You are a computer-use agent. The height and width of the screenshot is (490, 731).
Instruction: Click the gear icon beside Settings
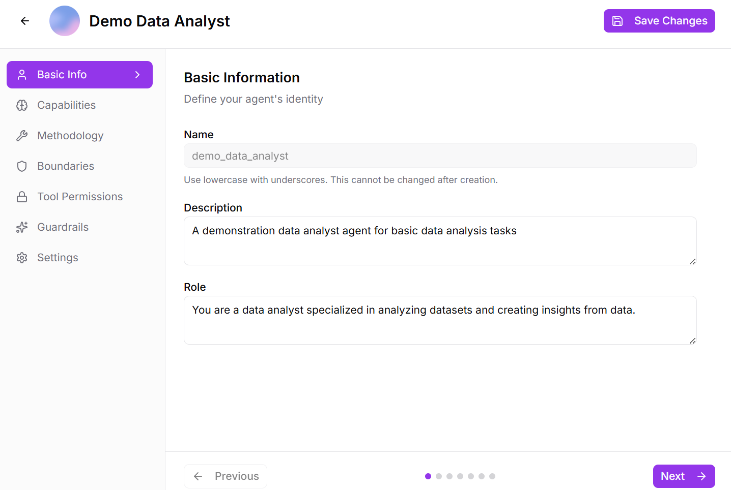tap(22, 258)
